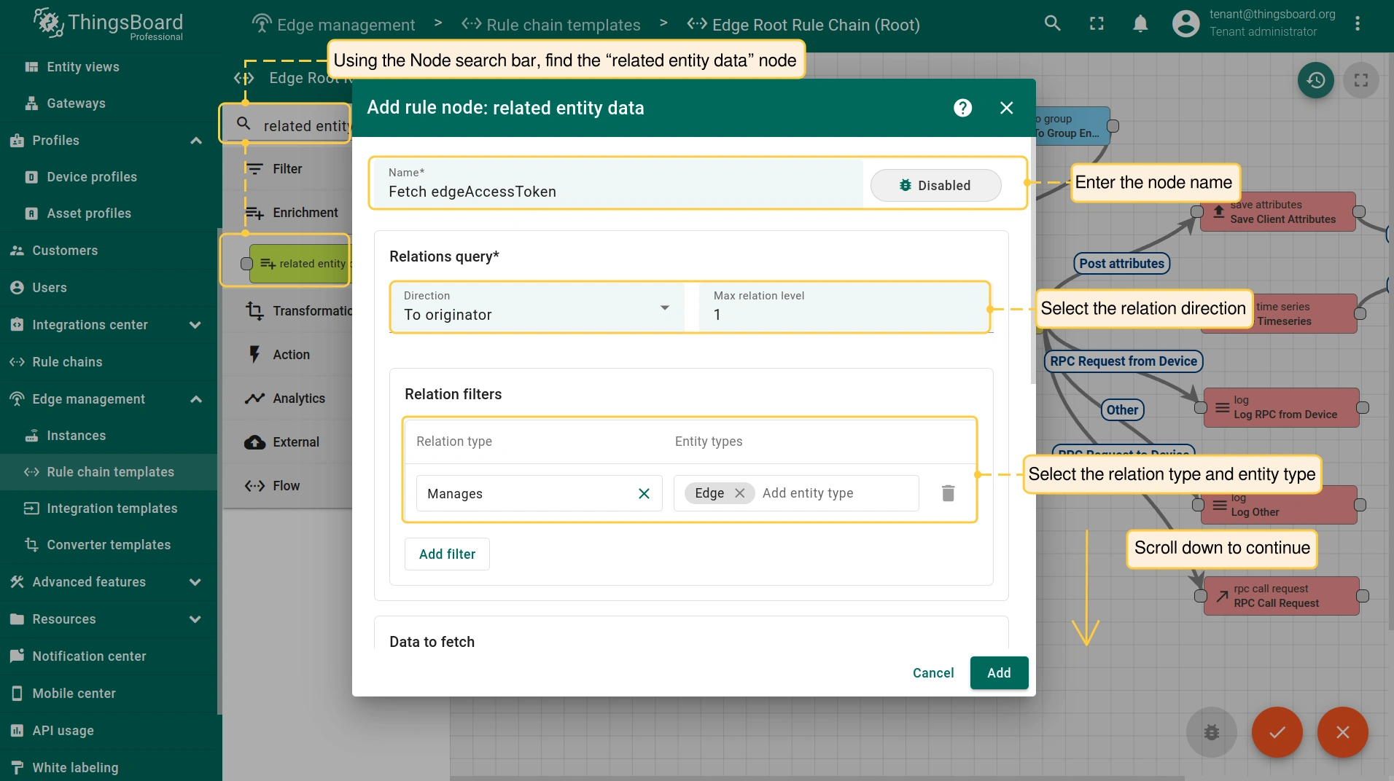Open the notifications bell
1394x781 pixels.
pyautogui.click(x=1140, y=23)
